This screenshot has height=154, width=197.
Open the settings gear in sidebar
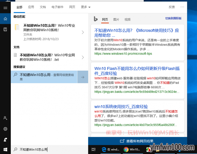pos(5,129)
